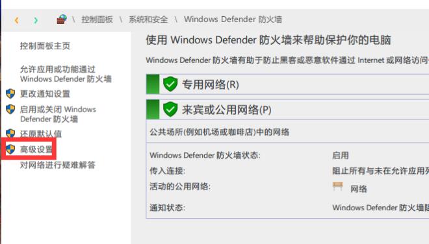Go to 系统和安全 in breadcrumb

148,19
